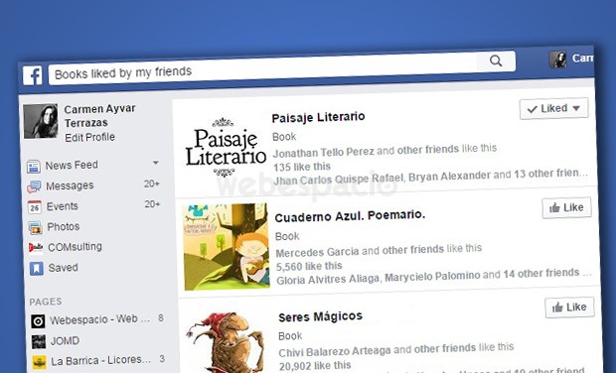Select COMsulting in the sidebar
This screenshot has width=616, height=373.
(x=75, y=247)
